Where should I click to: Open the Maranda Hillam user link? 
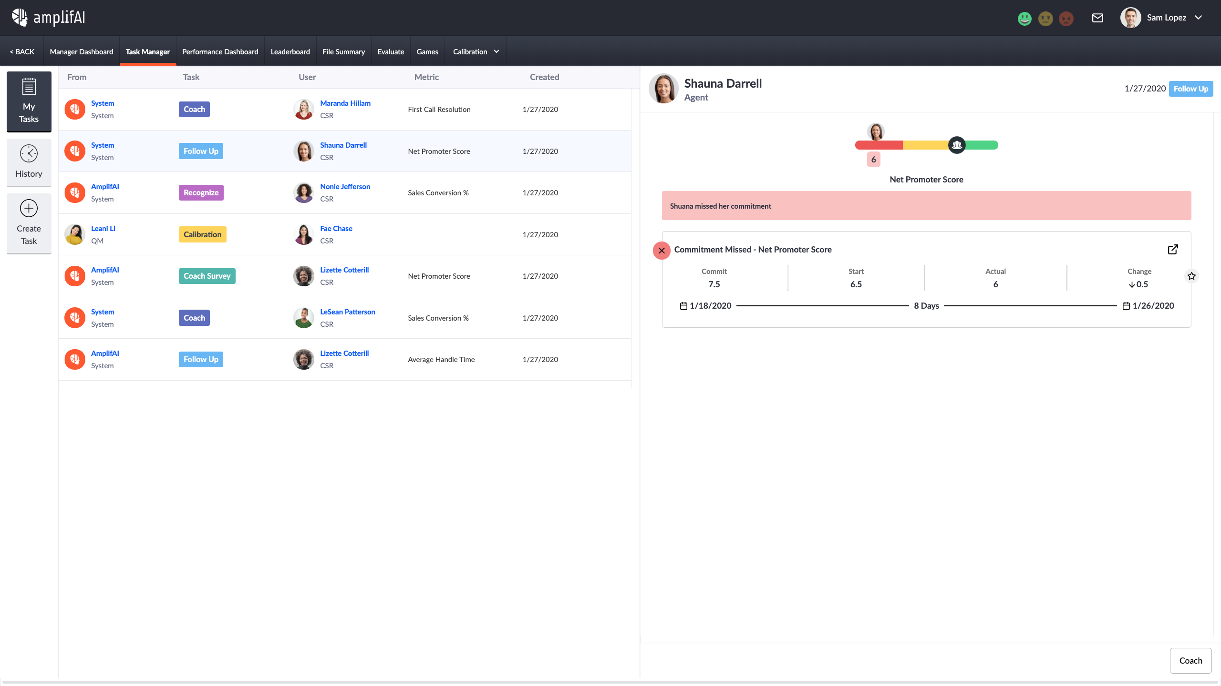coord(345,103)
